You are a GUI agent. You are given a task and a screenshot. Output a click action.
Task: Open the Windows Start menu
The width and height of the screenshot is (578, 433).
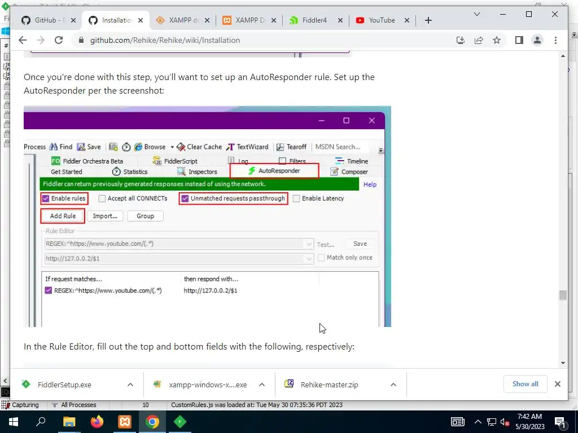(14, 422)
